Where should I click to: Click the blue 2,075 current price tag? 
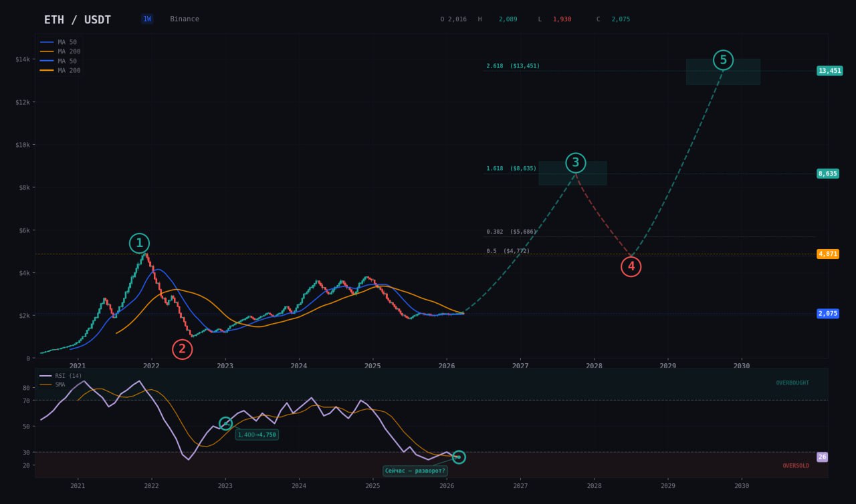click(x=827, y=314)
